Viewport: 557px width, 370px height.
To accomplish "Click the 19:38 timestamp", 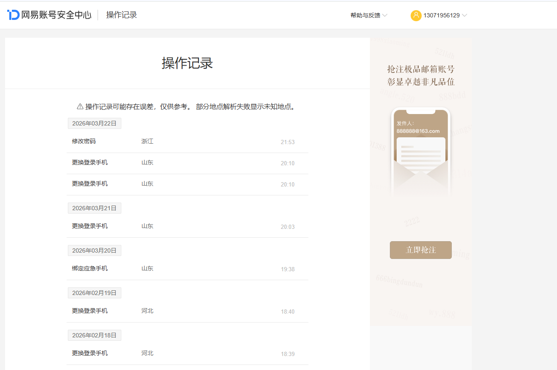I will [288, 269].
